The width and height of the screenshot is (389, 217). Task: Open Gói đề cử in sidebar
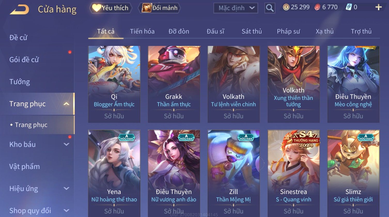(24, 60)
